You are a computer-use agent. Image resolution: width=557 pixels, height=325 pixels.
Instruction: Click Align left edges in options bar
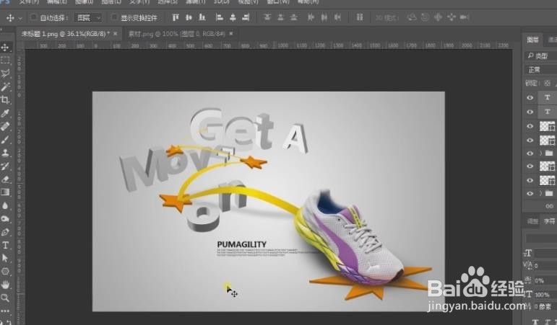[220, 17]
